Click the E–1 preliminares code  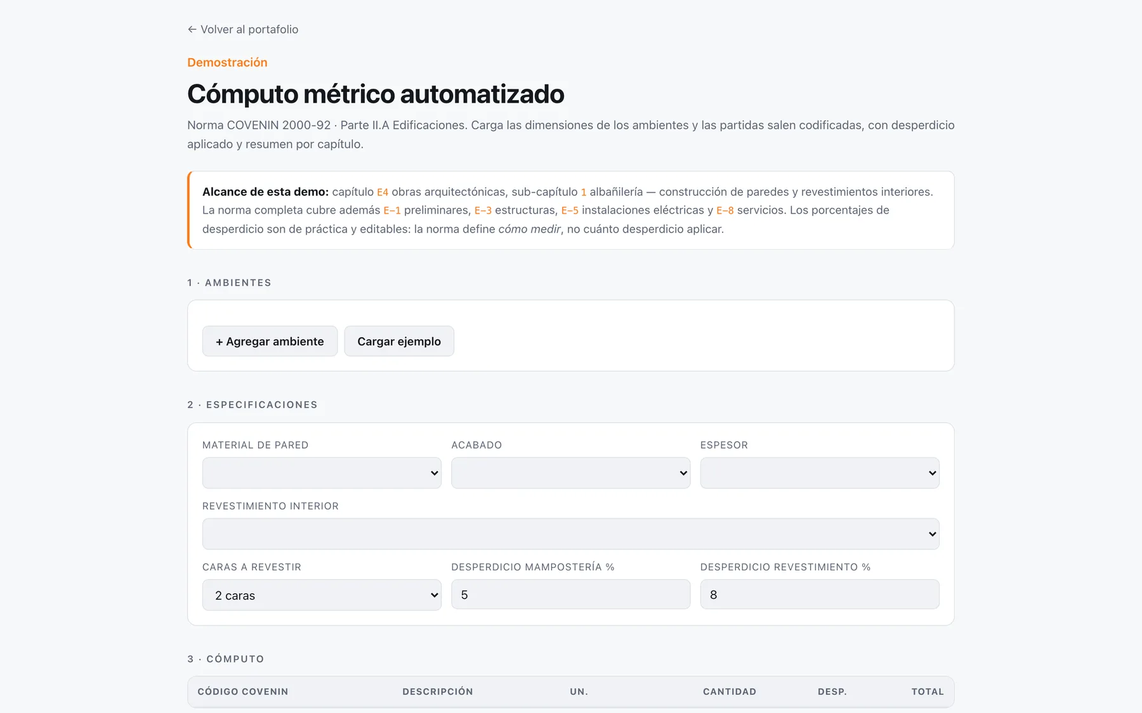392,210
